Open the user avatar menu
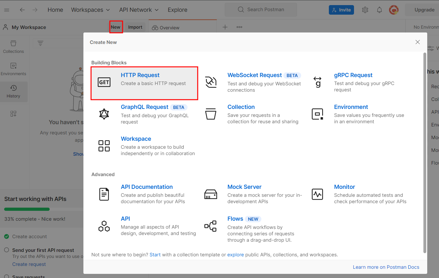The image size is (439, 278). (394, 10)
